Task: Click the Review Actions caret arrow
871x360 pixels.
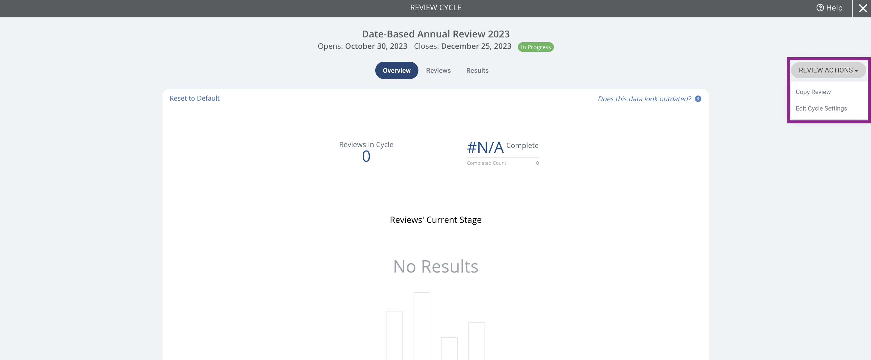Action: pyautogui.click(x=856, y=71)
